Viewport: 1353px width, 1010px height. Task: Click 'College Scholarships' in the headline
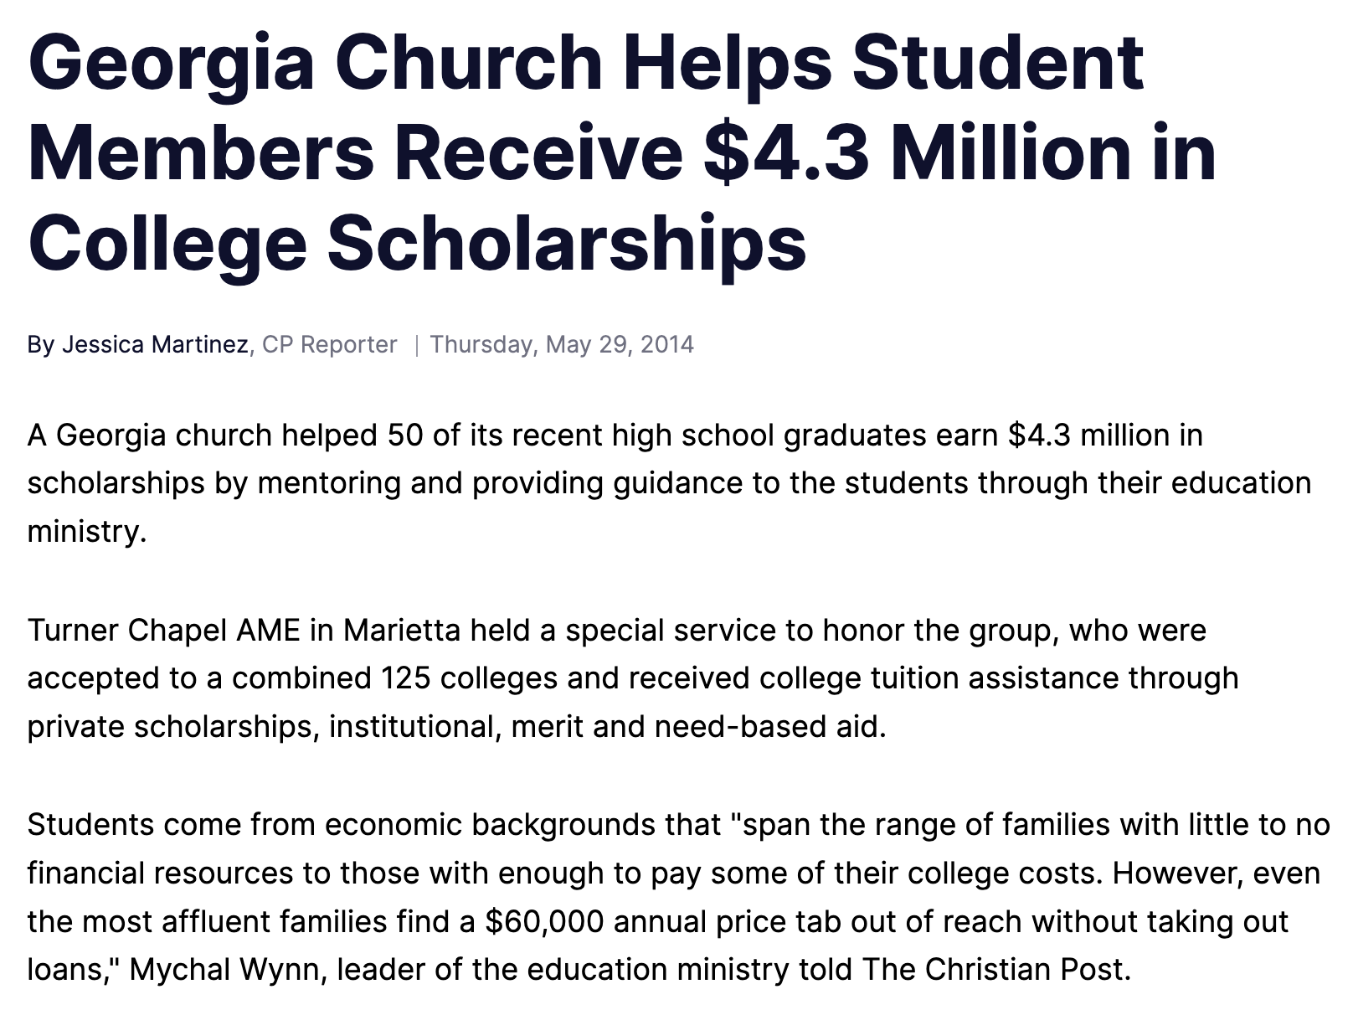[416, 241]
